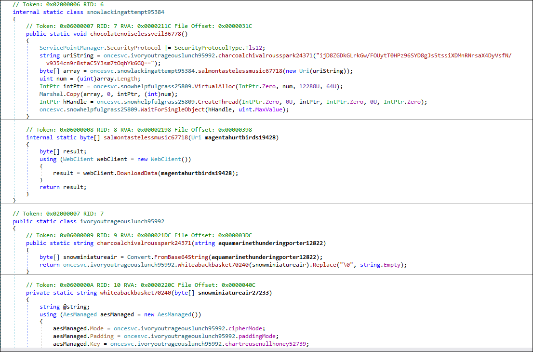Viewport: 533px width, 352px height.
Task: Open the CreateThread method reference
Action: coord(218,102)
